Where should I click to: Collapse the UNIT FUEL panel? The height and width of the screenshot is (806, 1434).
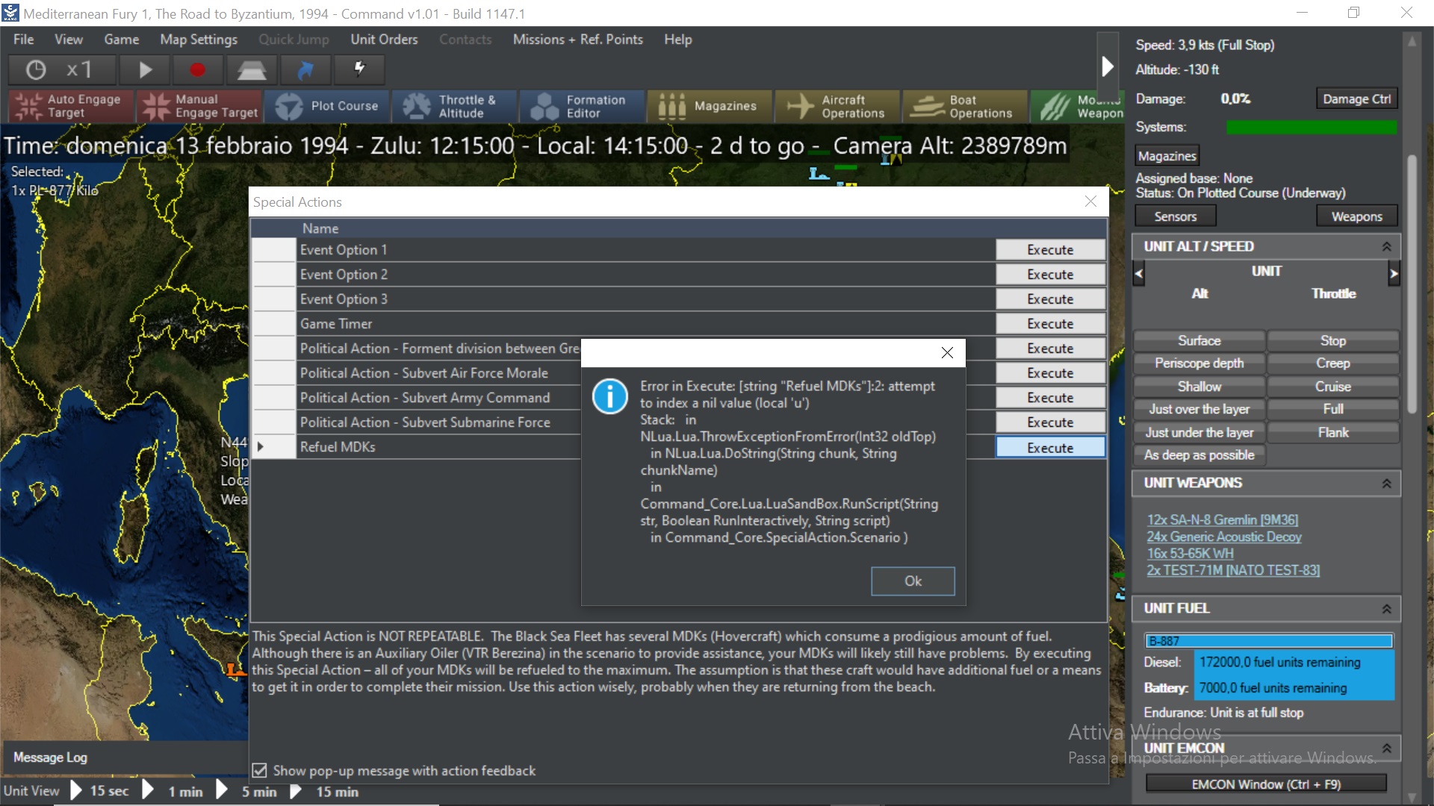click(x=1386, y=609)
